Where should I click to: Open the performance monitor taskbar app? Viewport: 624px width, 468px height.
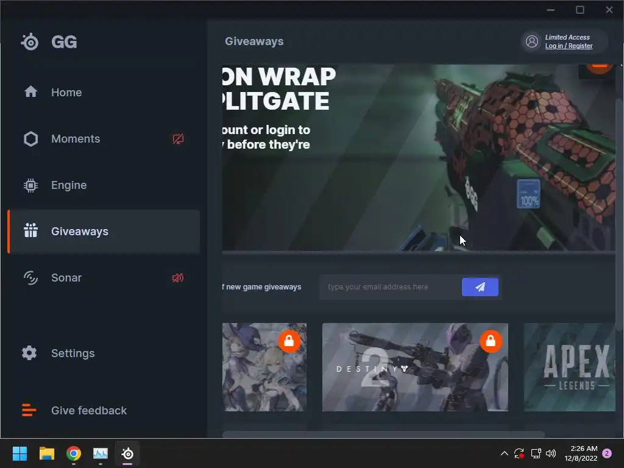pyautogui.click(x=101, y=453)
